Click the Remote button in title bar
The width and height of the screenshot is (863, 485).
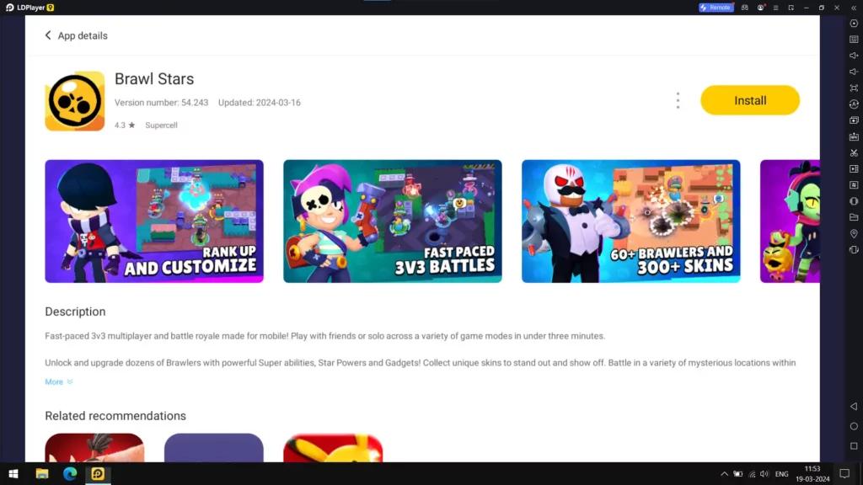[x=716, y=8]
